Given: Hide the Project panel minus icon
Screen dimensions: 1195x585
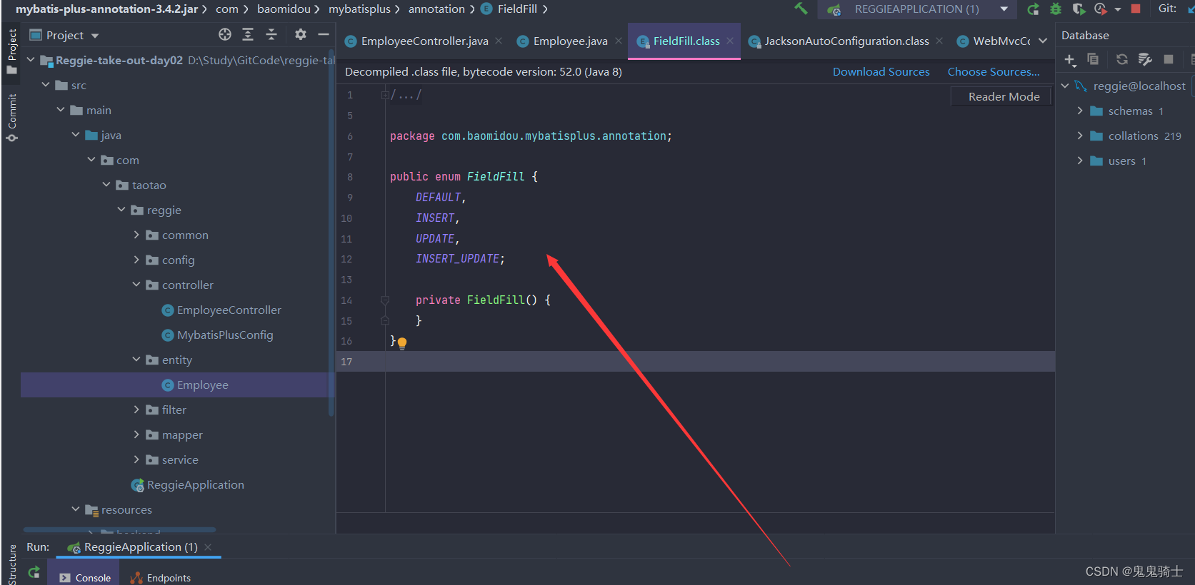Looking at the screenshot, I should [x=324, y=34].
